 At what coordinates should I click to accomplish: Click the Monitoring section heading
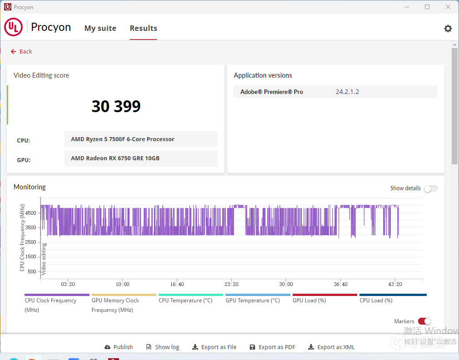click(x=30, y=187)
